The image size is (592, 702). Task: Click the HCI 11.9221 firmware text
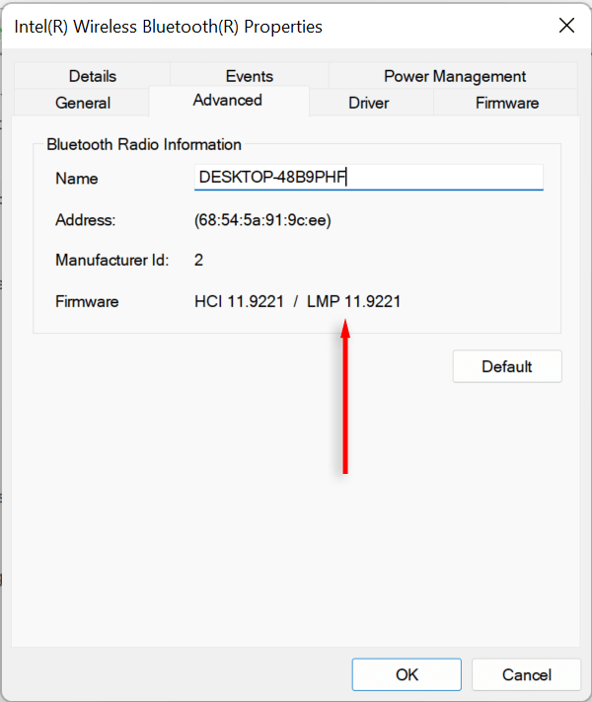[x=239, y=301]
